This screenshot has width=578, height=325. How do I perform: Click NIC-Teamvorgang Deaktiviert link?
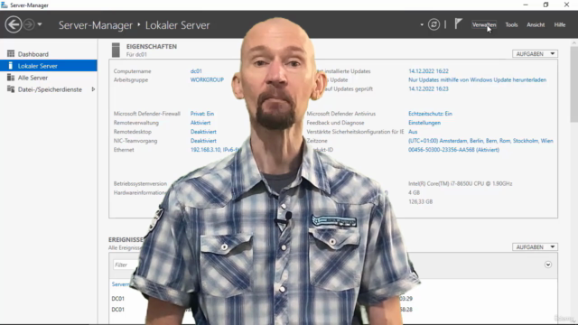point(203,141)
